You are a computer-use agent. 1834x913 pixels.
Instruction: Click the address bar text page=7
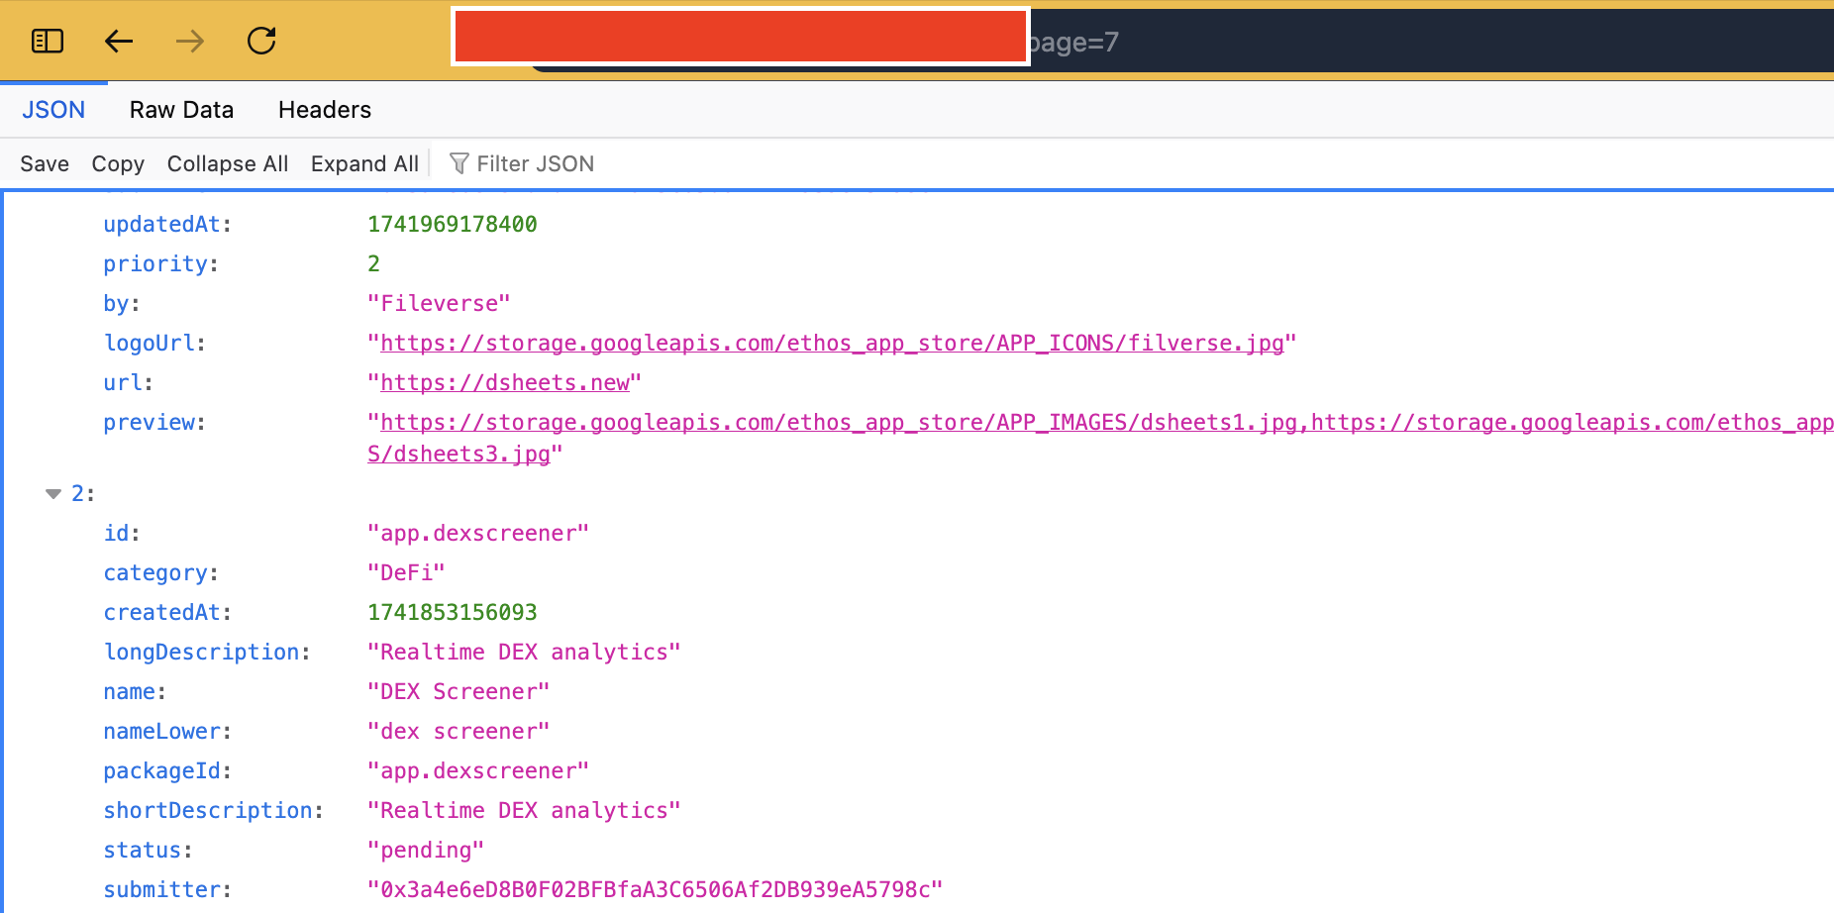coord(1073,42)
